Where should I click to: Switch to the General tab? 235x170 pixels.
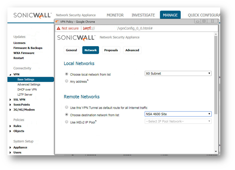point(71,50)
